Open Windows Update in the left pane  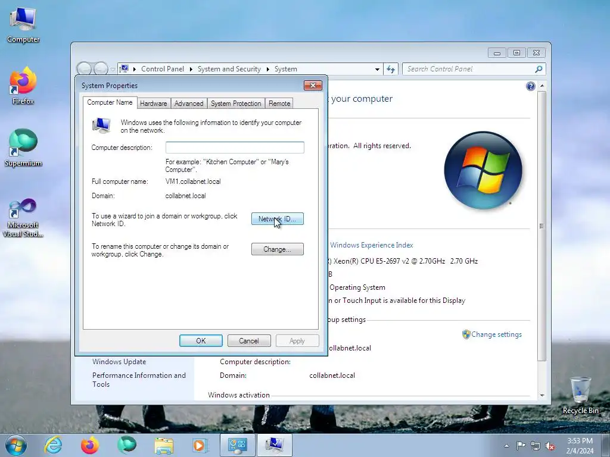(x=119, y=361)
